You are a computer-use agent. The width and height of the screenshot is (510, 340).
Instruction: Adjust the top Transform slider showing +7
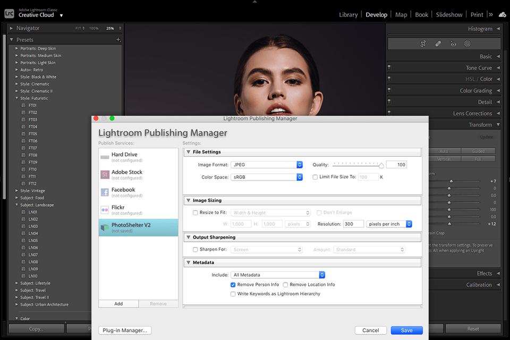click(x=451, y=181)
